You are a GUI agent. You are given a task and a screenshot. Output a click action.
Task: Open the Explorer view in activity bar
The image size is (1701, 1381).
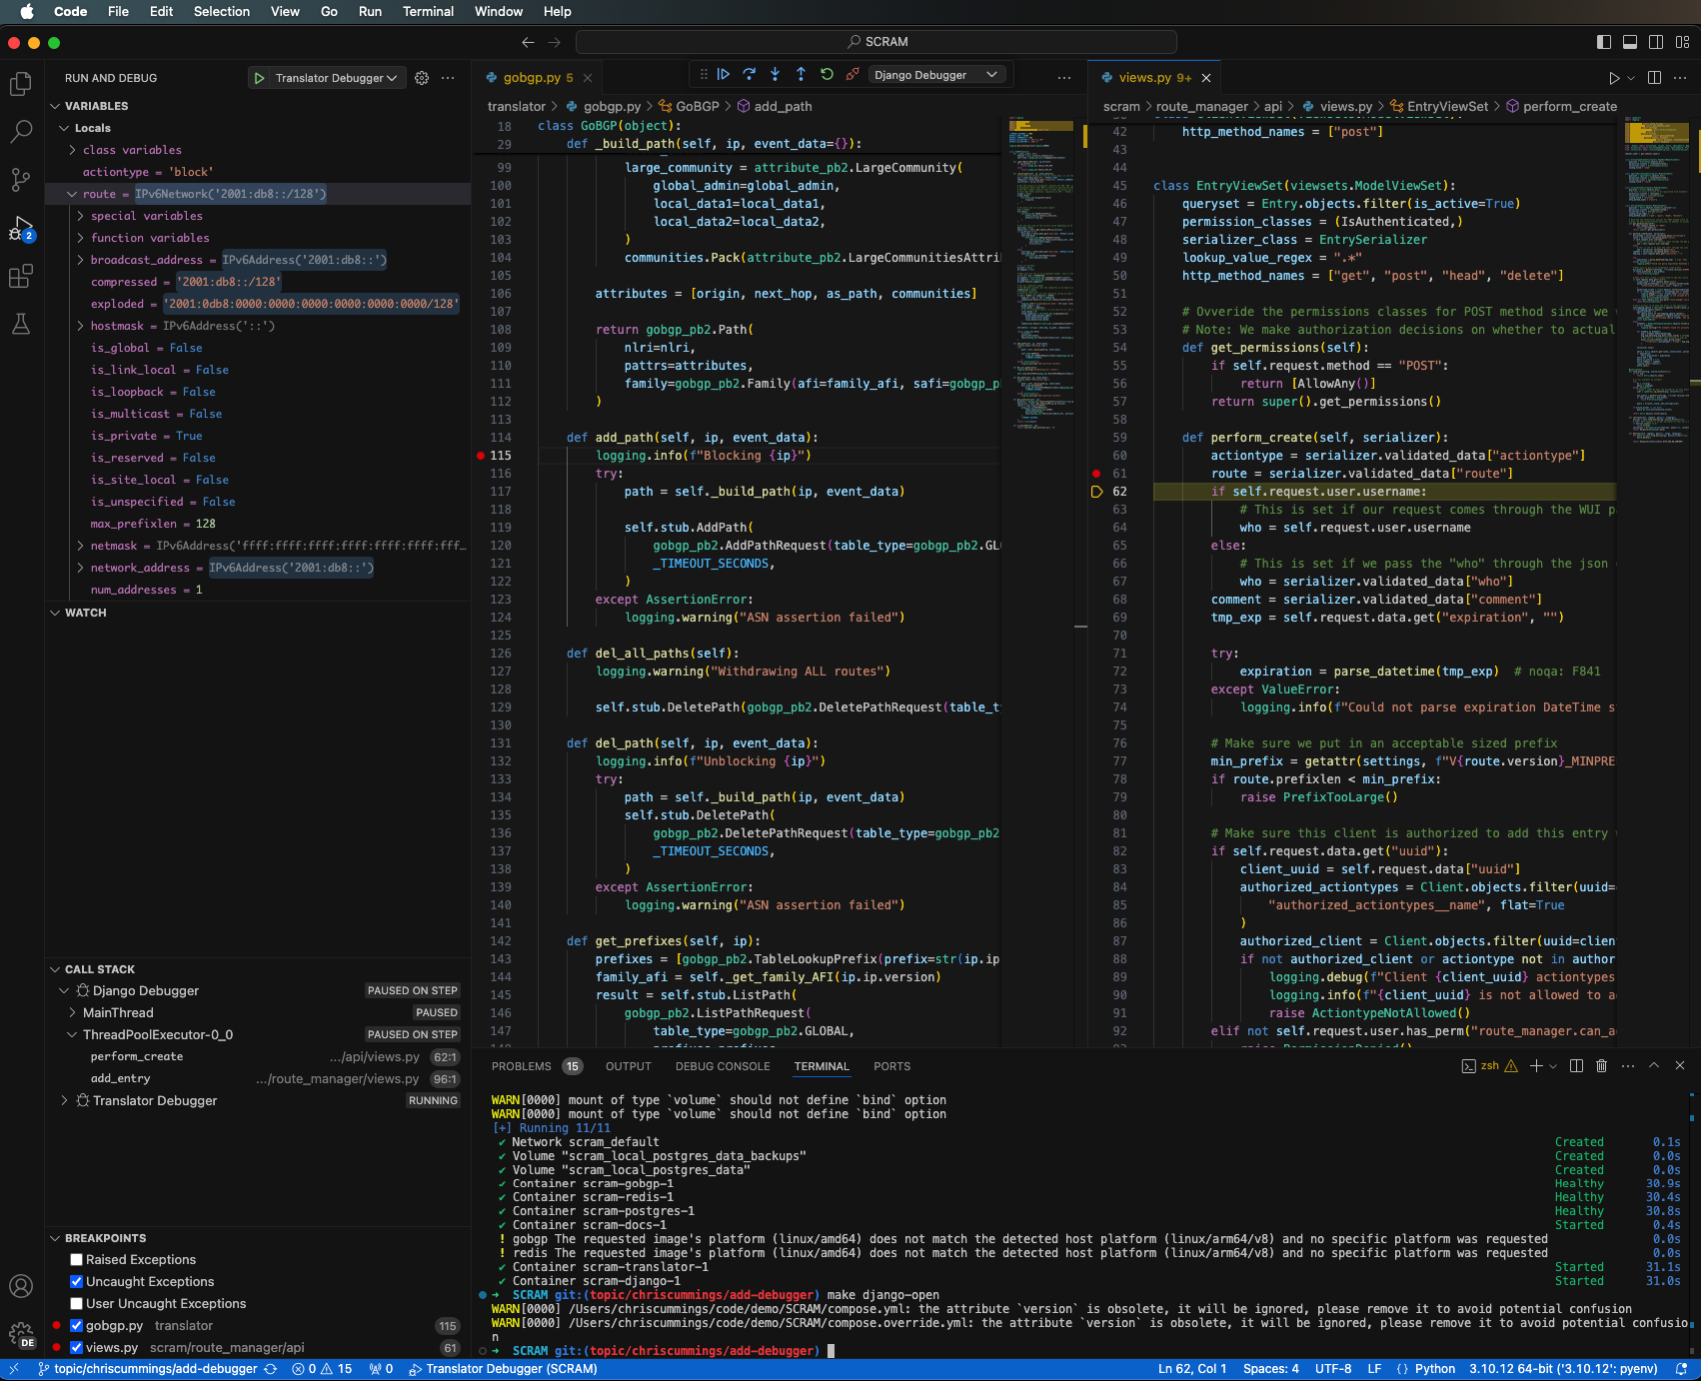coord(21,85)
